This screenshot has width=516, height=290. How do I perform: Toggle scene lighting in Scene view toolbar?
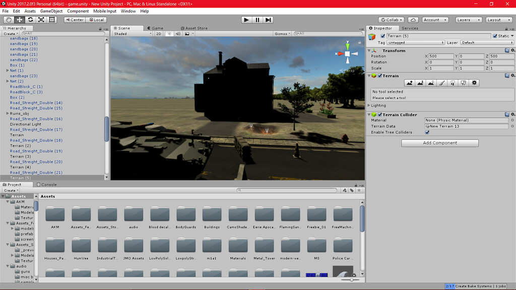pyautogui.click(x=170, y=34)
